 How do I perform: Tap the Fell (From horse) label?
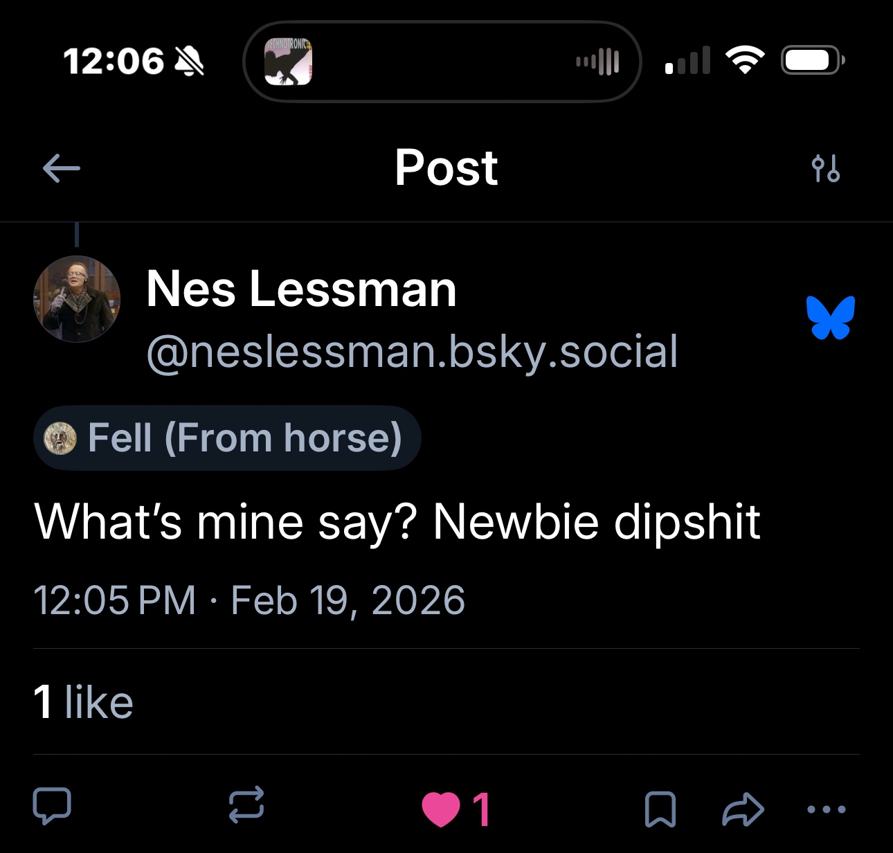tap(227, 438)
